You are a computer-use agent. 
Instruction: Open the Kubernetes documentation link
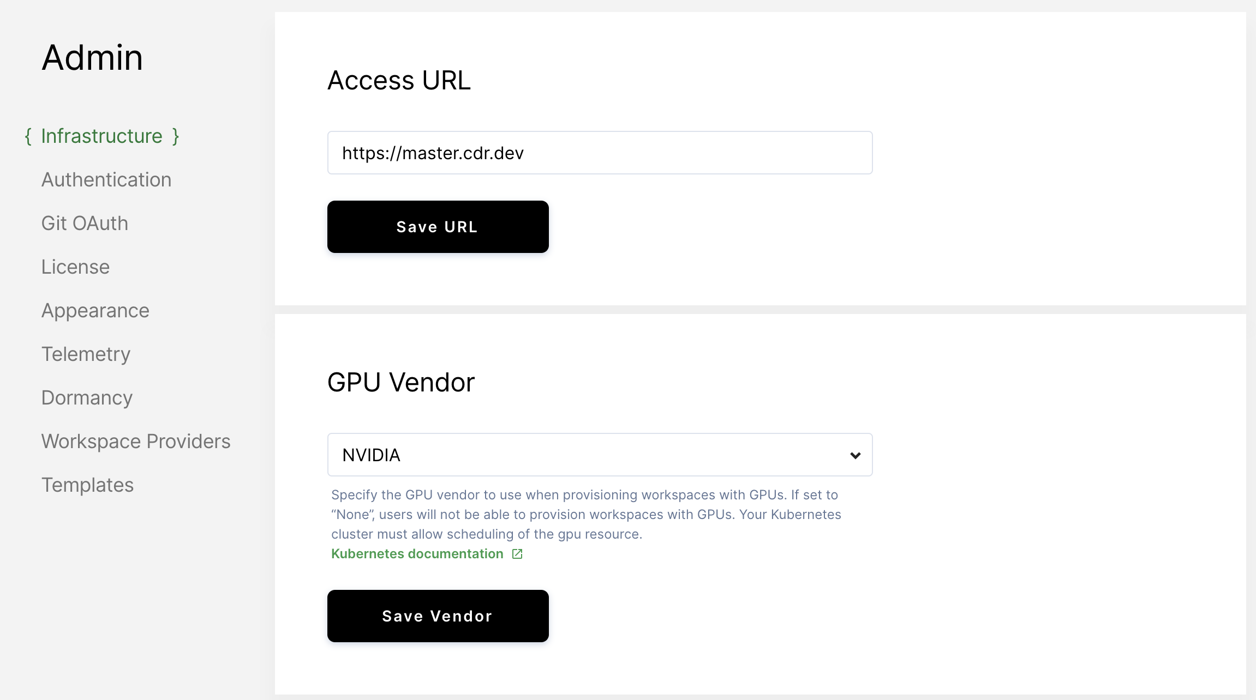(417, 554)
